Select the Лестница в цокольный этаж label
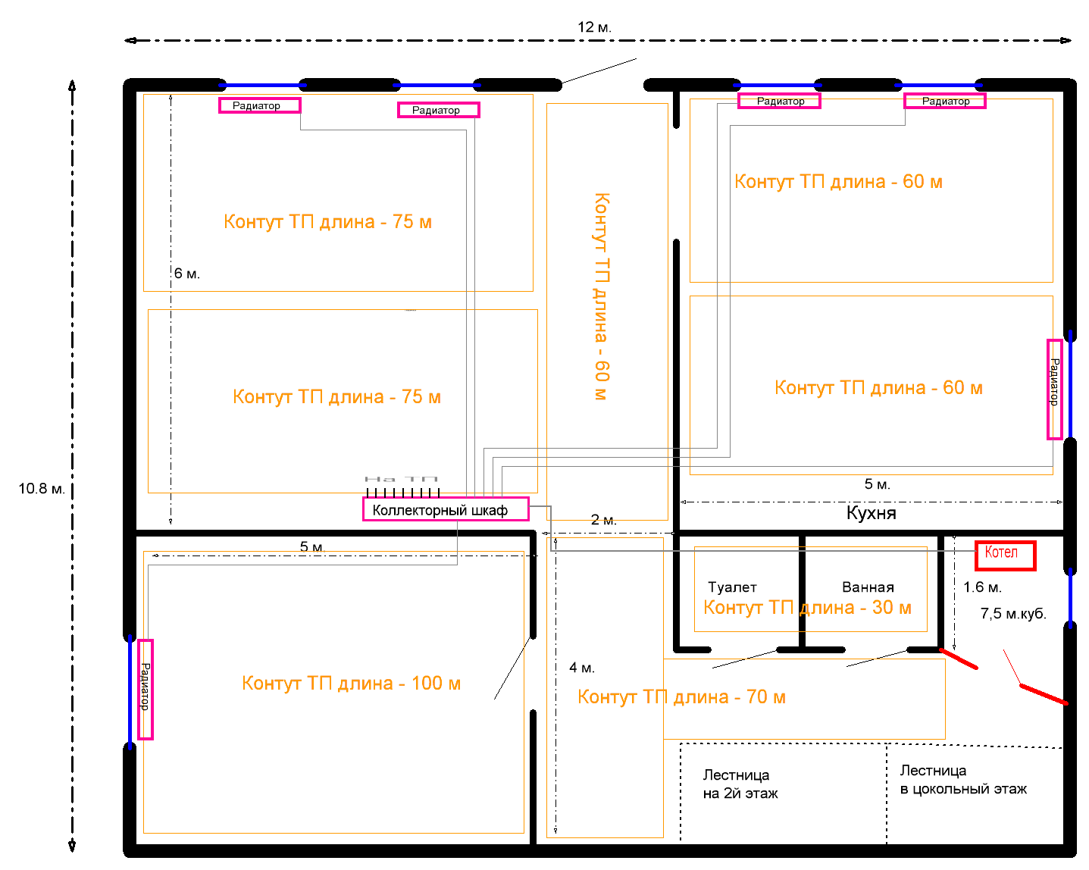This screenshot has height=870, width=1089. [963, 780]
